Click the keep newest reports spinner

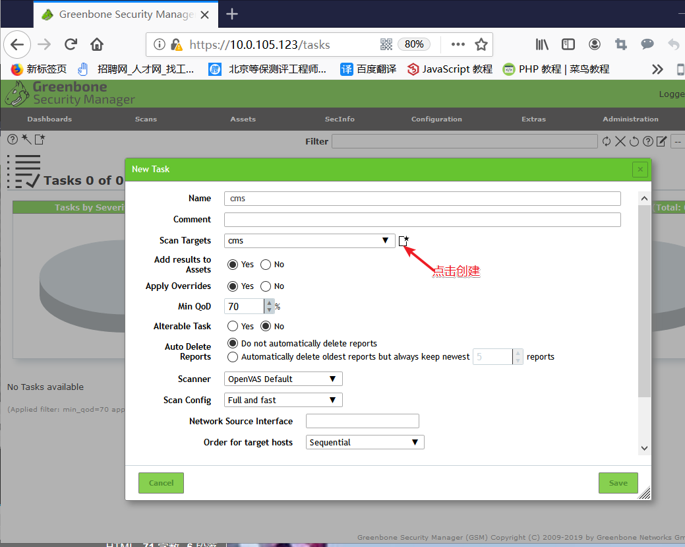point(518,357)
